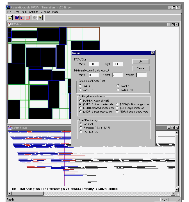189x202 pixels.
Task: Click the empty red rectangle toolbar icon
Action: point(28,18)
